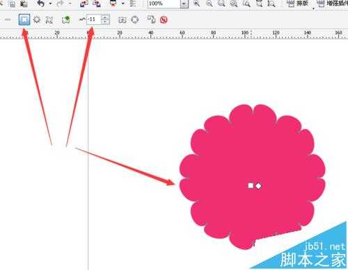Click the Copy Distortion Properties icon
The height and width of the screenshot is (270, 348).
tap(151, 19)
